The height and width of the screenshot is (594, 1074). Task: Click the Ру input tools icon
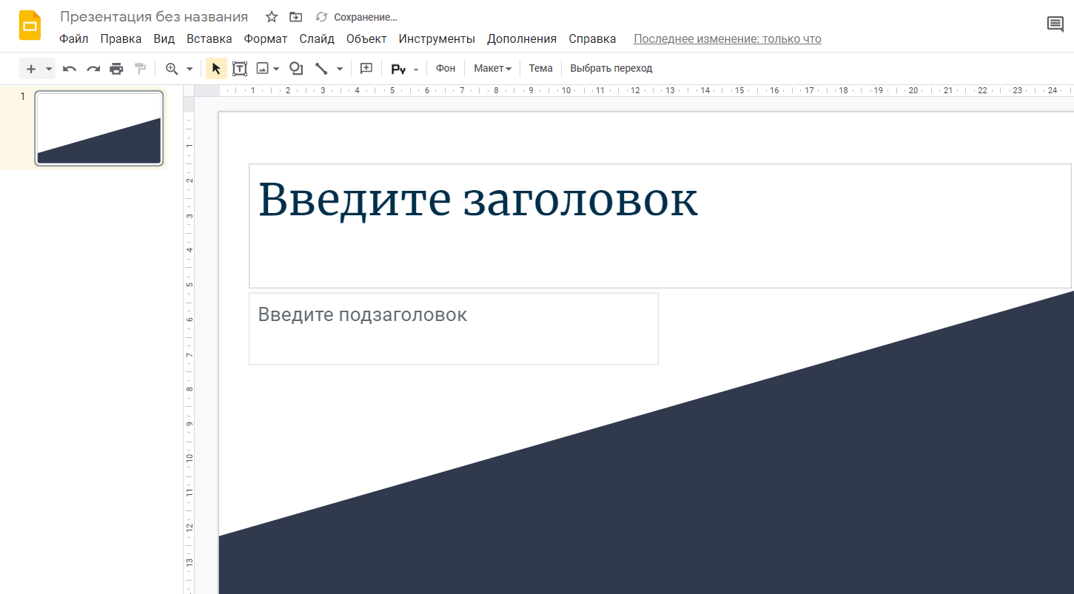click(398, 69)
